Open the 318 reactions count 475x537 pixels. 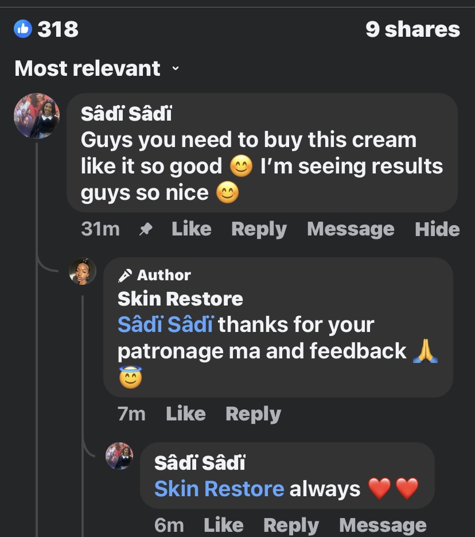click(58, 29)
